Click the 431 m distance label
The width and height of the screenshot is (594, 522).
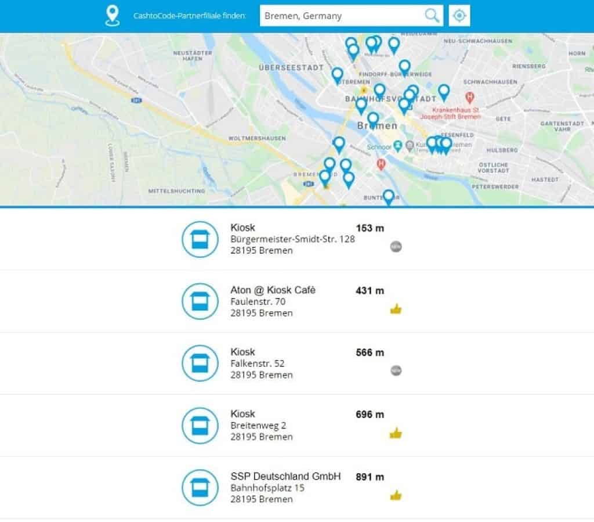click(370, 291)
